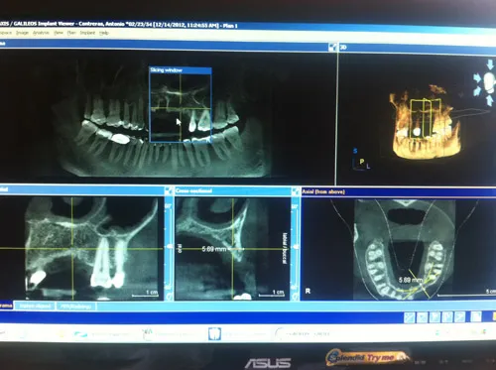The height and width of the screenshot is (370, 496).
Task: Click the Cross-sectional pane title
Action: (193, 190)
